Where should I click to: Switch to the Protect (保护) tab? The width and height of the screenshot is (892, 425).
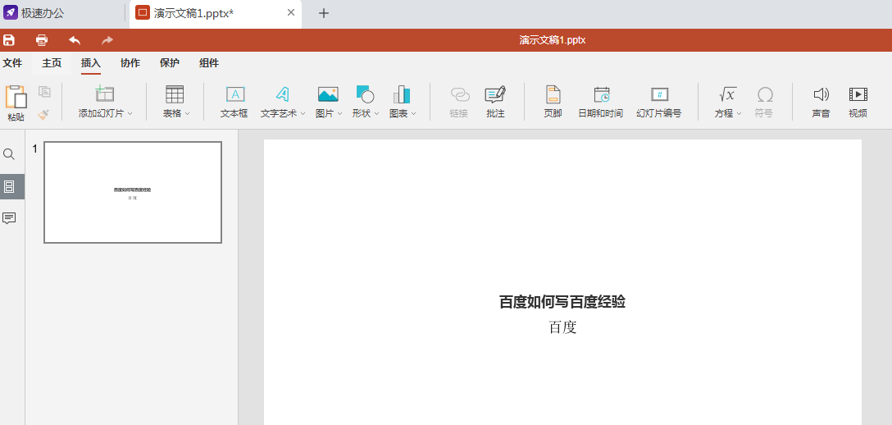click(x=170, y=63)
